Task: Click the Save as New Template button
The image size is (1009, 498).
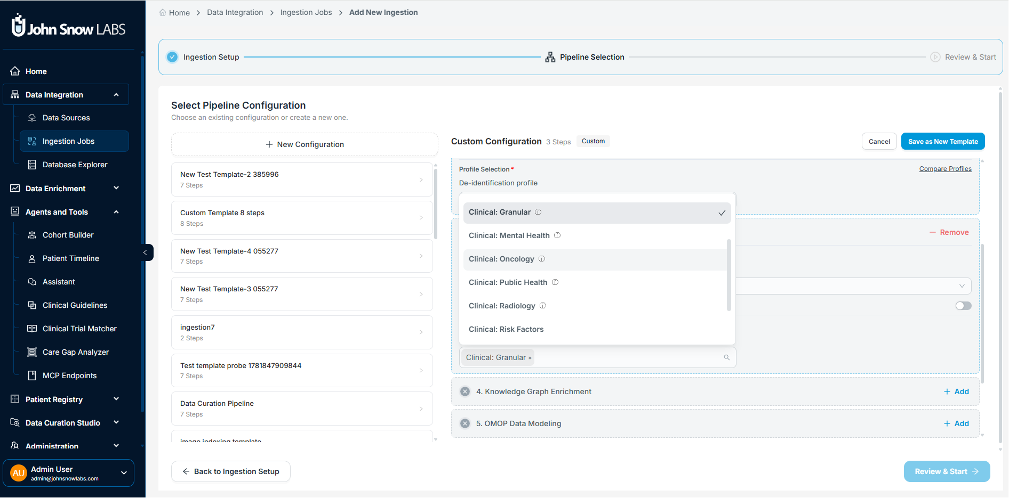Action: (943, 141)
